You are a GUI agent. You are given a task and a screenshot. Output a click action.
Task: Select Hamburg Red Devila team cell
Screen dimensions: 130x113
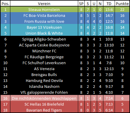tap(44, 80)
